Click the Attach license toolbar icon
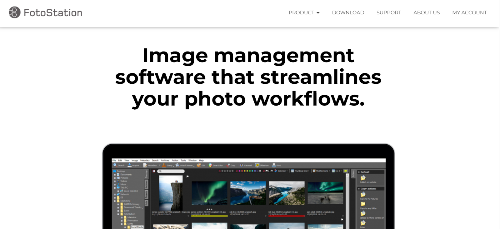Image resolution: width=500 pixels, height=229 pixels. pos(177,165)
